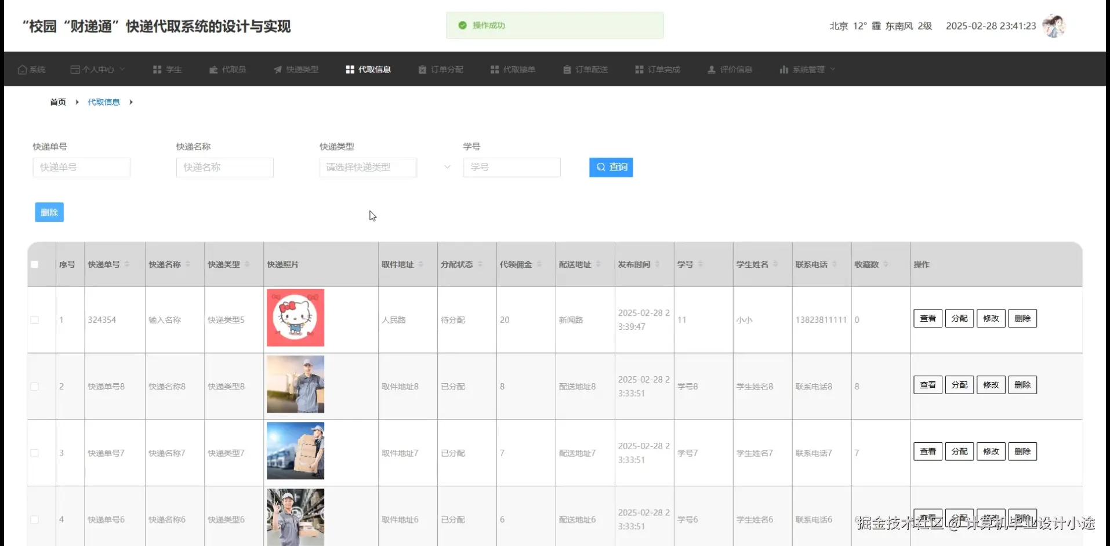1110x546 pixels.
Task: Click 查看 in row 快递单号8
Action: click(928, 385)
